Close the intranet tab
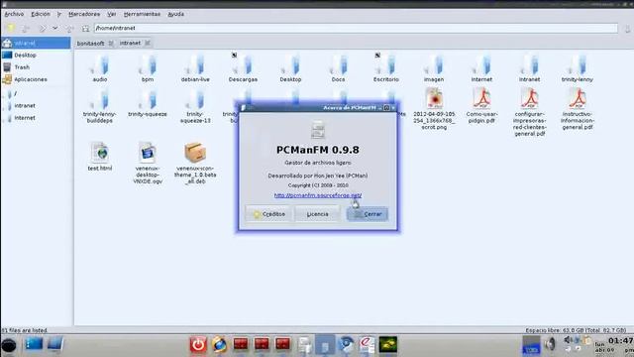634x357 pixels. [148, 43]
